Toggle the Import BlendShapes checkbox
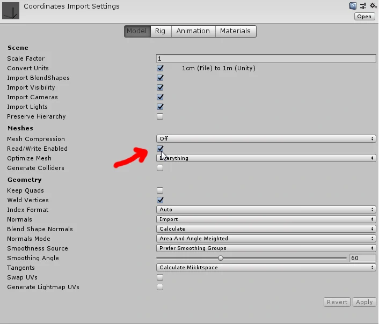379x324 pixels. [x=160, y=78]
